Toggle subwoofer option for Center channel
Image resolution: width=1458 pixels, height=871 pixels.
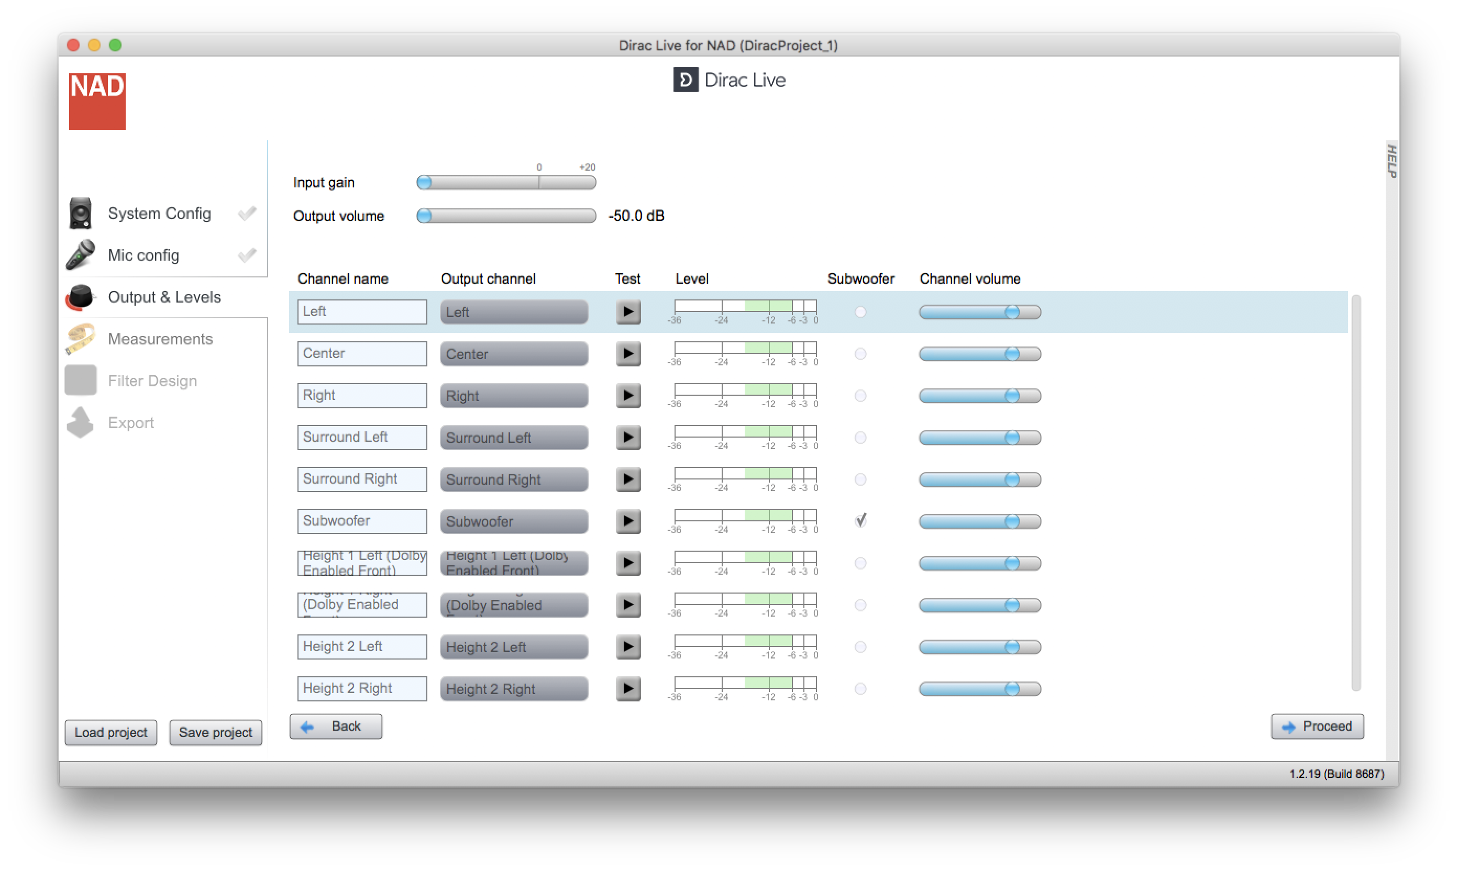[x=860, y=353]
